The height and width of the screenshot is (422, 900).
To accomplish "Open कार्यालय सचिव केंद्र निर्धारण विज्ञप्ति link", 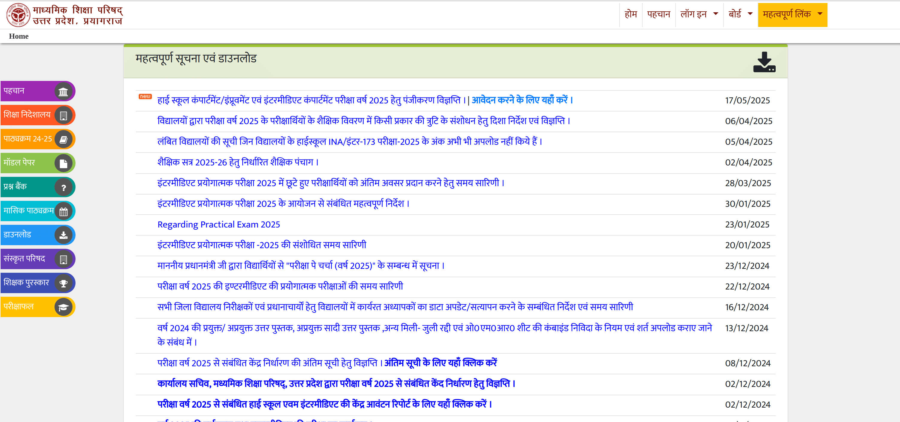I will (x=336, y=384).
